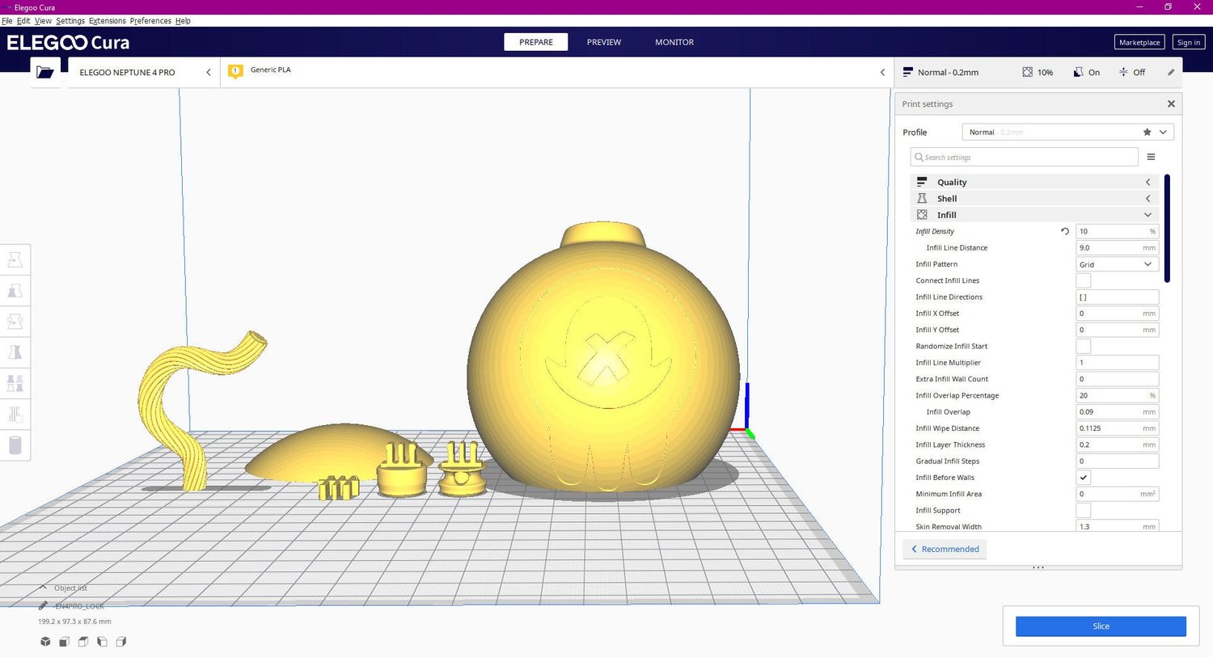Image resolution: width=1213 pixels, height=657 pixels.
Task: Uncheck Infill Before Walls checkbox
Action: coord(1084,478)
